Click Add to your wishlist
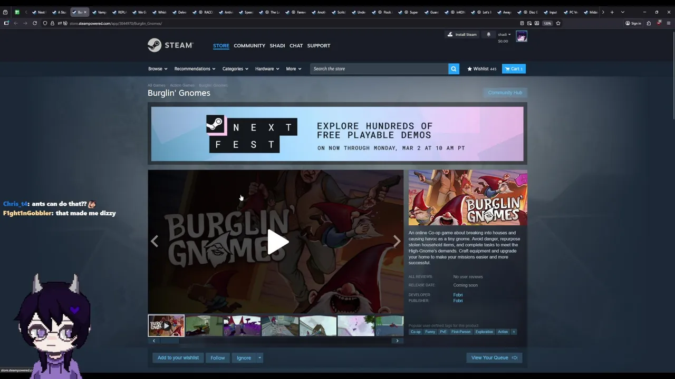 click(178, 358)
